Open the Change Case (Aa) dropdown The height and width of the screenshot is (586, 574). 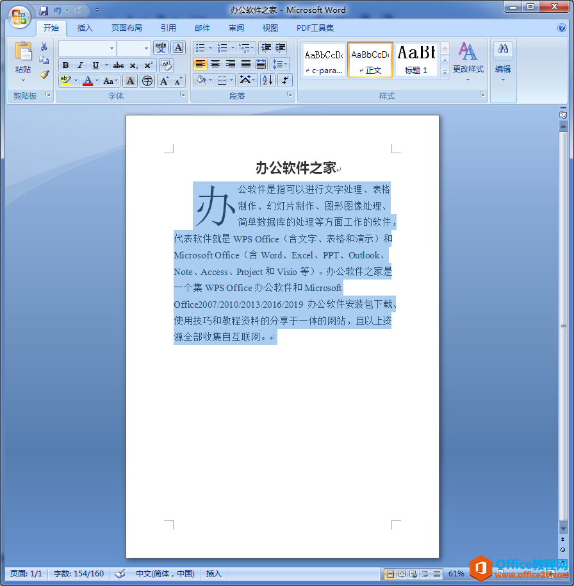111,81
